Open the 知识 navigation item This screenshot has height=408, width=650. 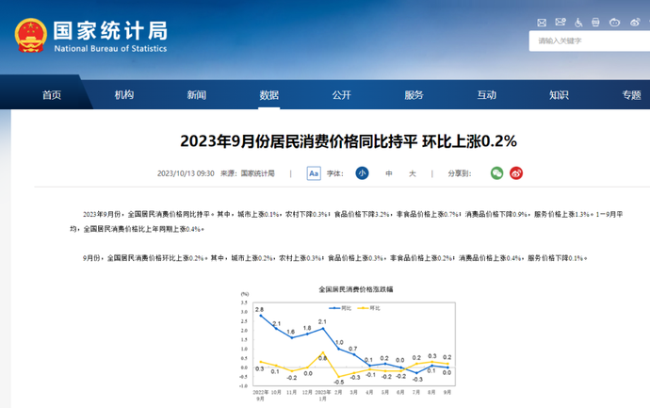tap(559, 95)
